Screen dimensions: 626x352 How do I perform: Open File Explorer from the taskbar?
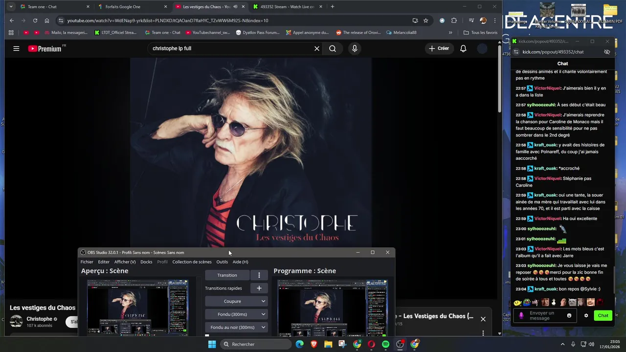coord(328,344)
